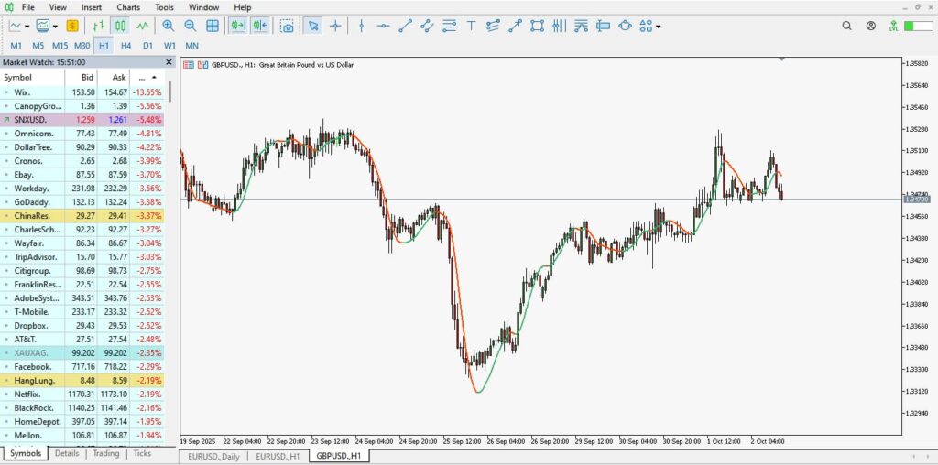Select the crosshair tool
The image size is (938, 465).
pyautogui.click(x=336, y=26)
